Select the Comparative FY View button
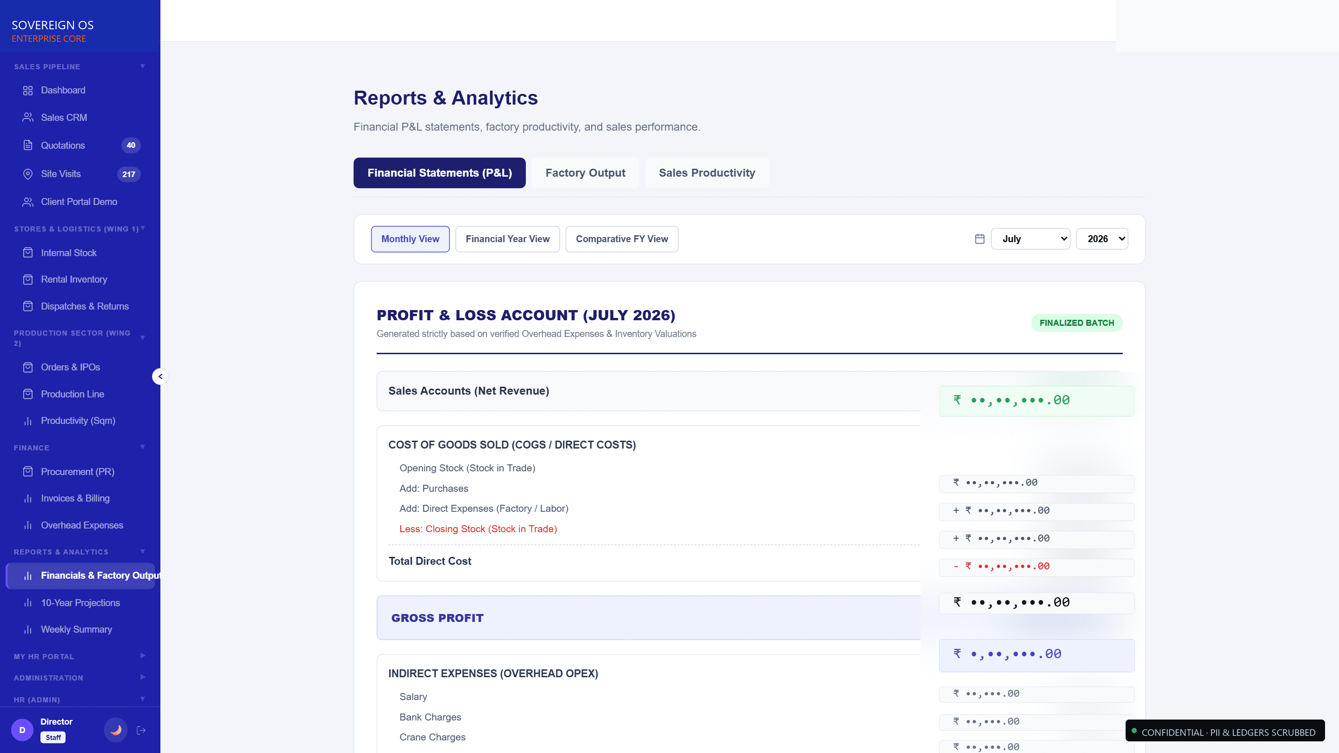The image size is (1339, 753). coord(622,239)
